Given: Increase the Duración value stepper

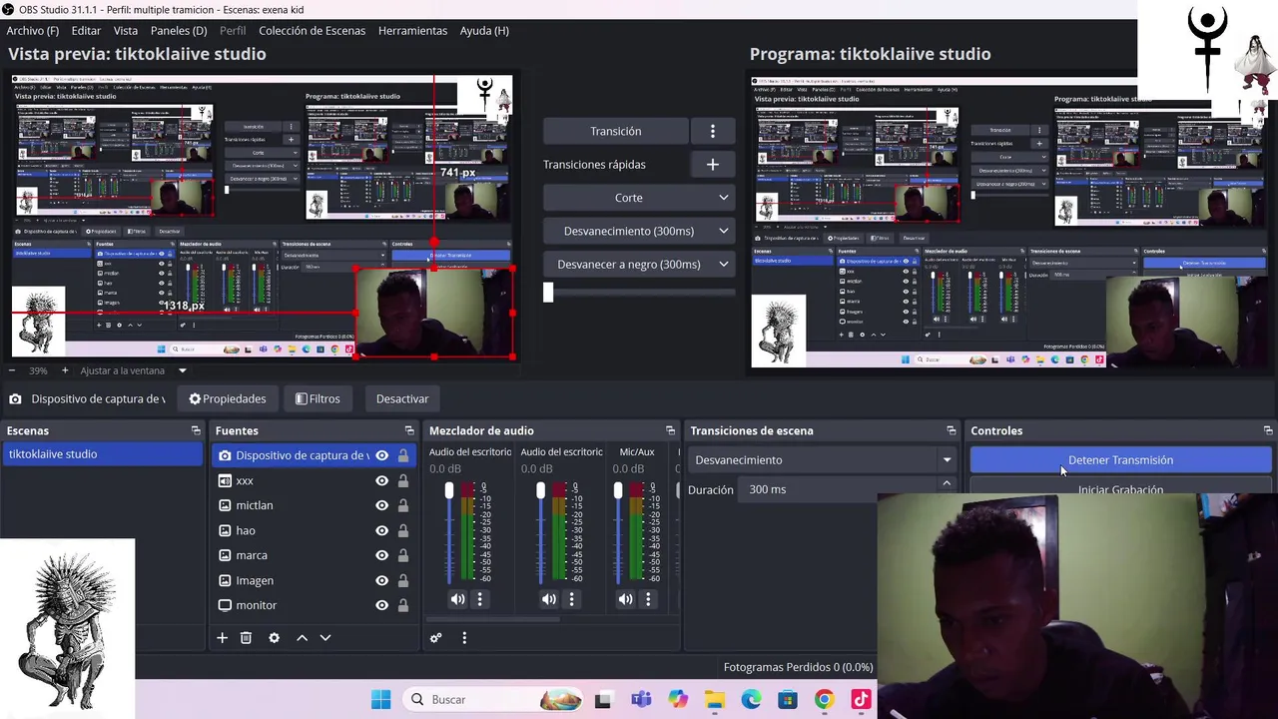Looking at the screenshot, I should click(x=947, y=484).
